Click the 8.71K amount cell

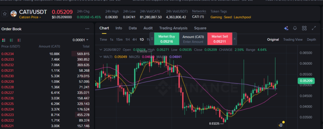click(55, 115)
